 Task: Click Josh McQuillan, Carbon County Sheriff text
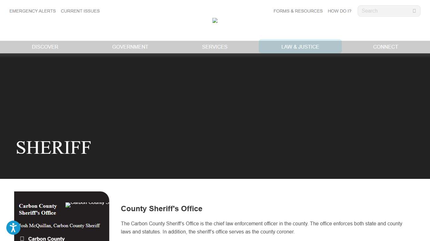click(59, 226)
